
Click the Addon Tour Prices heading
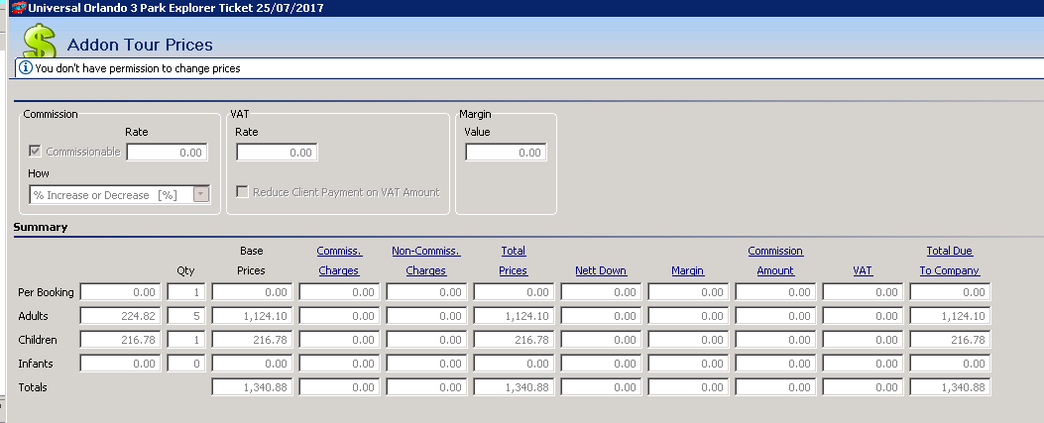click(140, 45)
